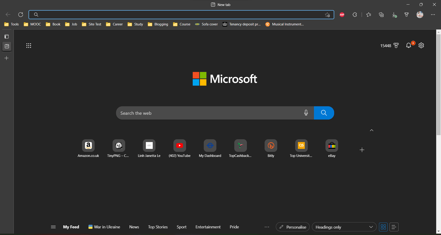The image size is (441, 235).
Task: Open the Tenancy deposit bookmark
Action: coord(241,24)
